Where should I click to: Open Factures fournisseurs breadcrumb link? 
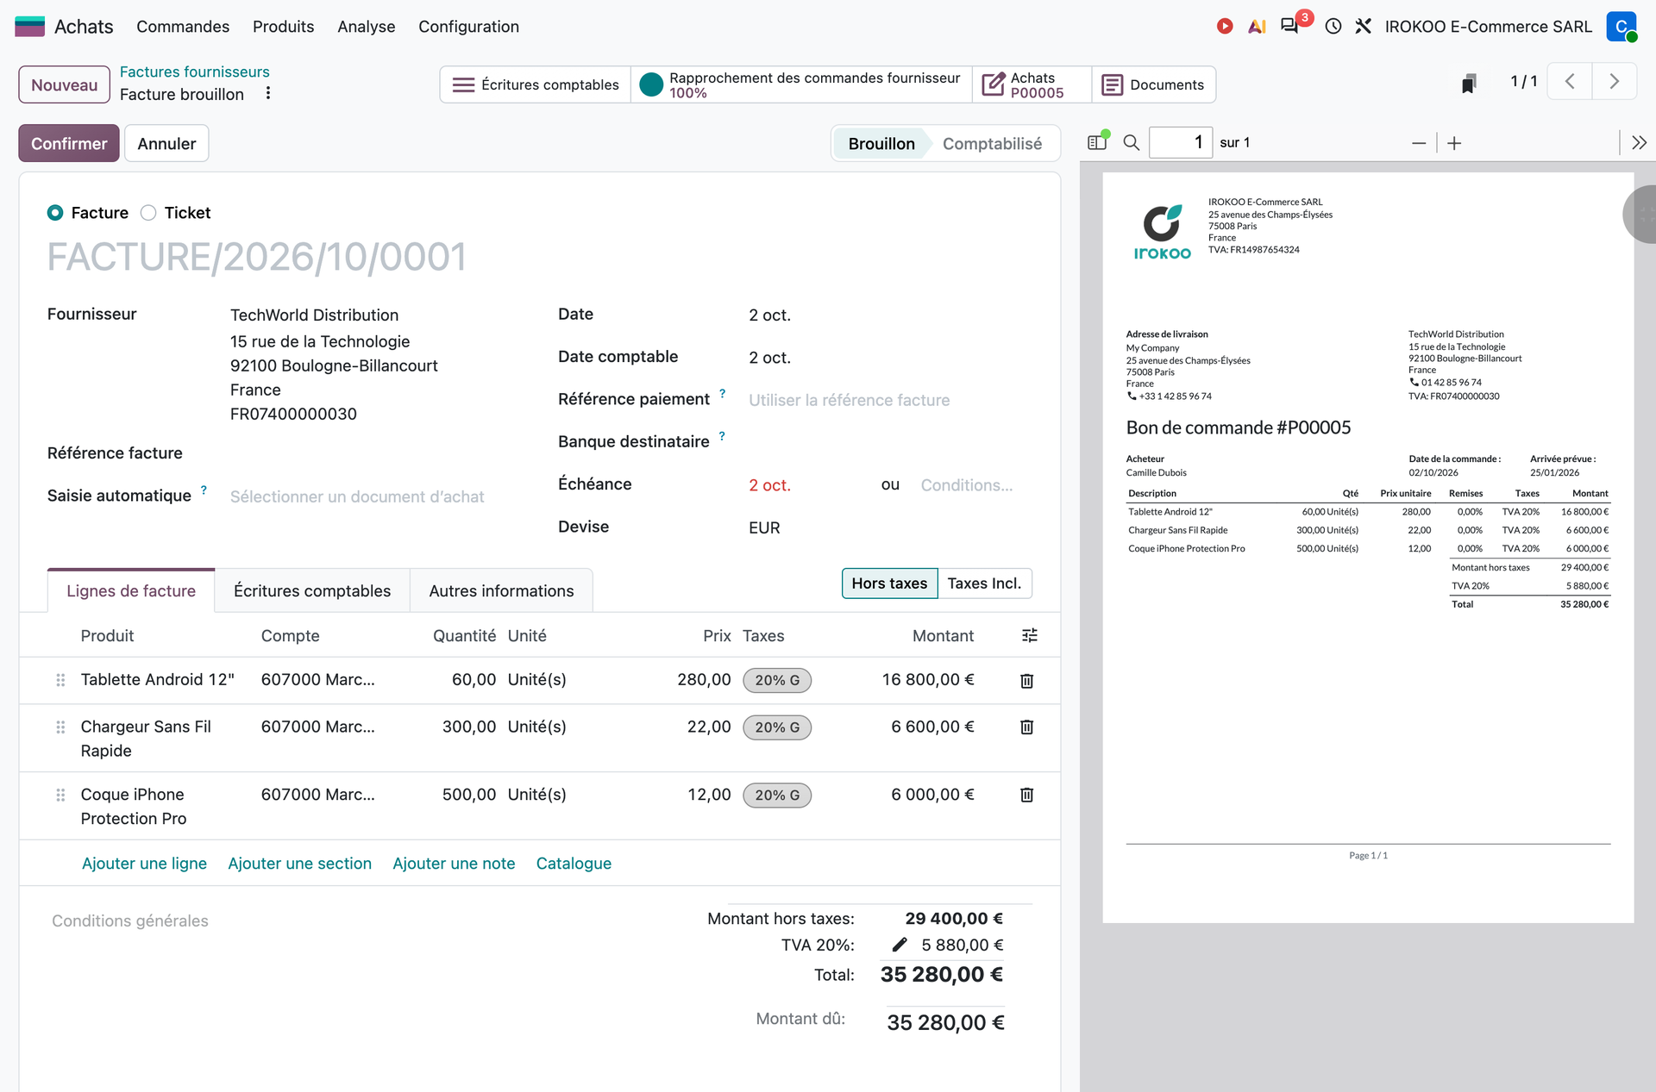[x=194, y=72]
